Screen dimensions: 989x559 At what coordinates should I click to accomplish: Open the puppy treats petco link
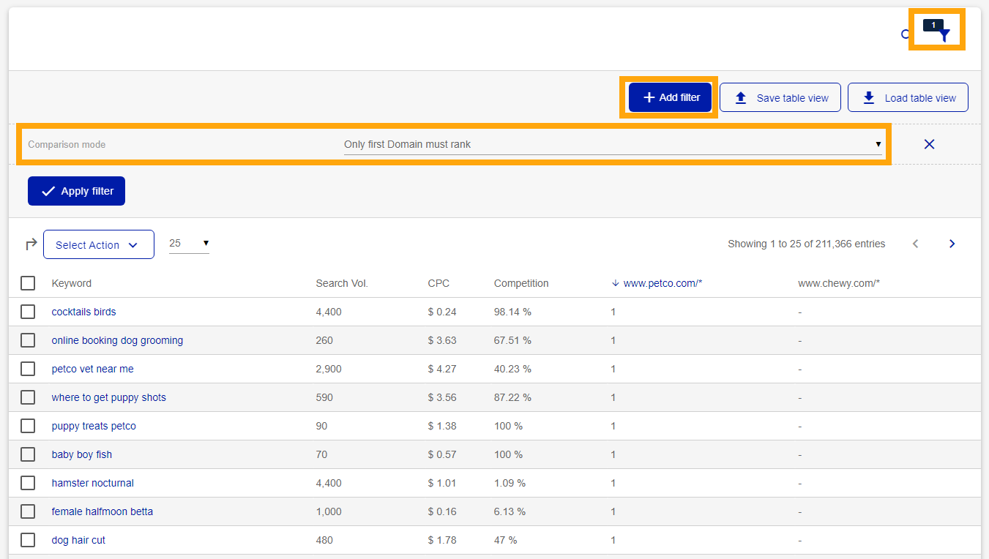pyautogui.click(x=94, y=426)
